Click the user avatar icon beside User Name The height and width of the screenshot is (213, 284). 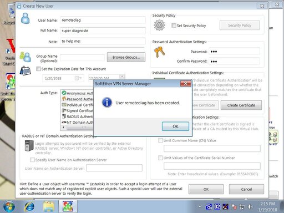click(25, 18)
